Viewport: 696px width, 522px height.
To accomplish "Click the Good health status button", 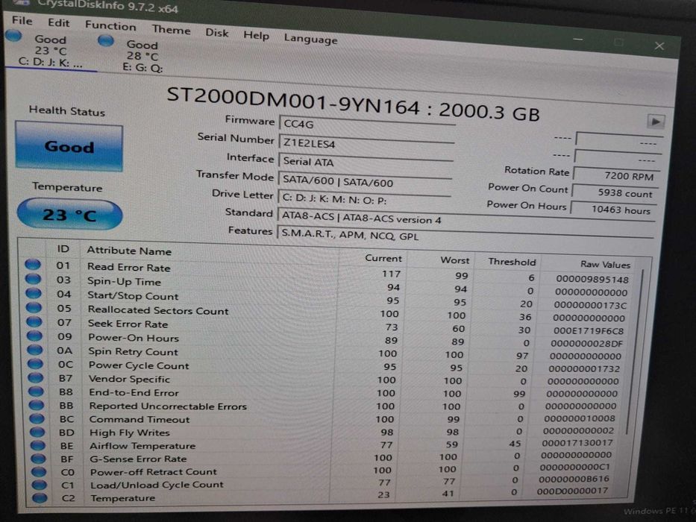I will [x=69, y=147].
